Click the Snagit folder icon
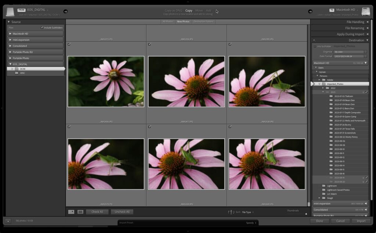The width and height of the screenshot is (376, 233). pyautogui.click(x=324, y=198)
